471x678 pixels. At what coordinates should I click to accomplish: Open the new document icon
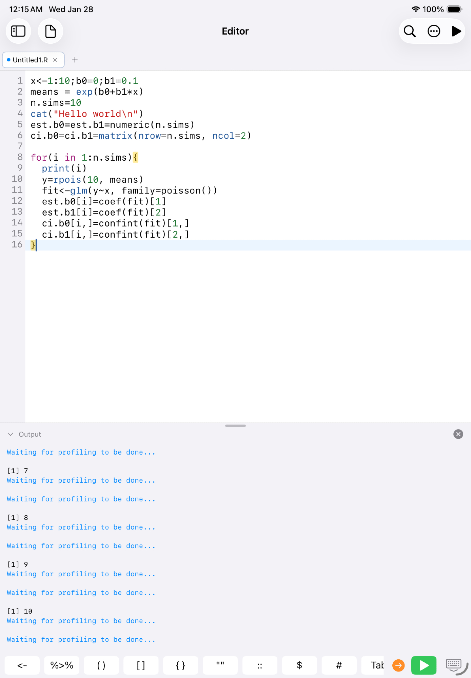tap(51, 31)
